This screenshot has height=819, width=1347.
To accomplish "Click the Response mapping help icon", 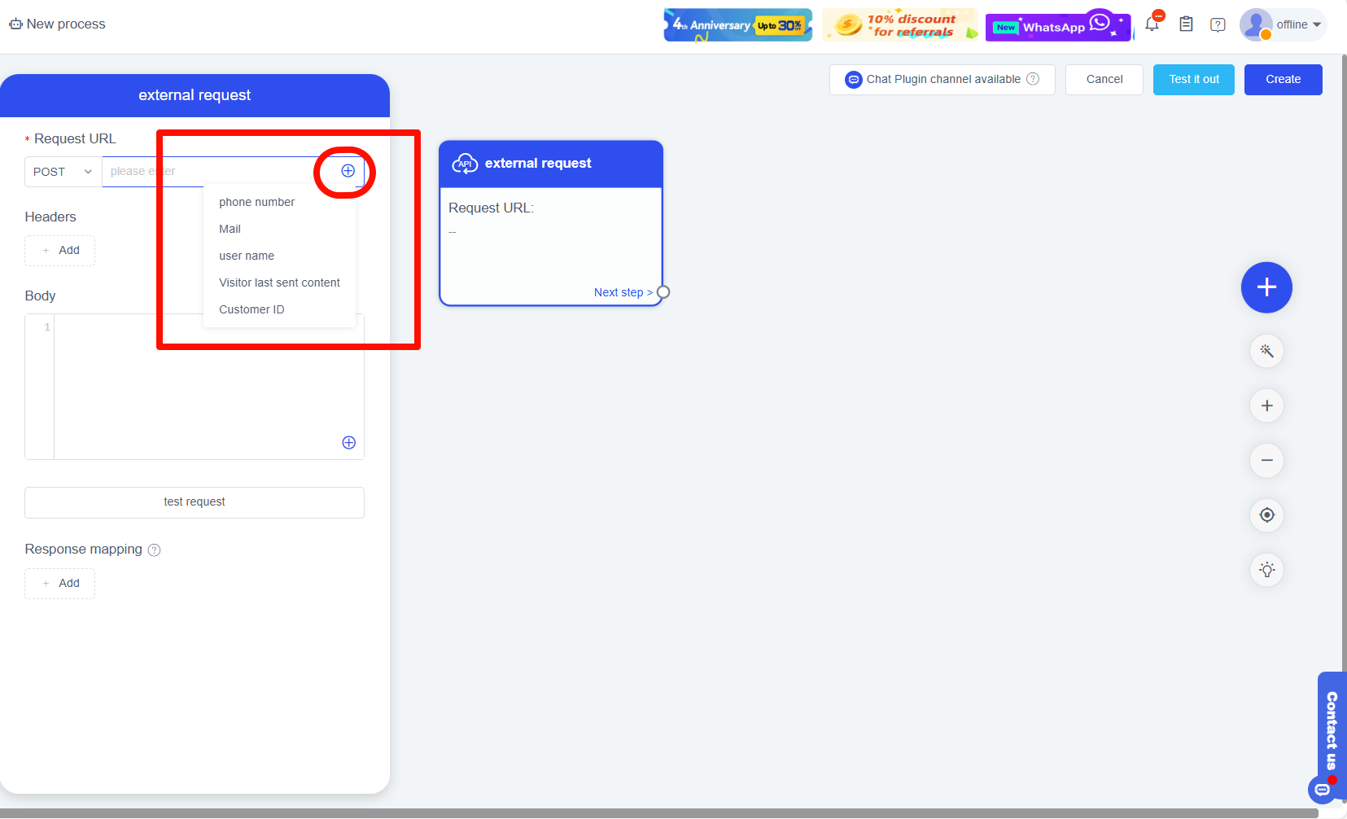I will [155, 550].
